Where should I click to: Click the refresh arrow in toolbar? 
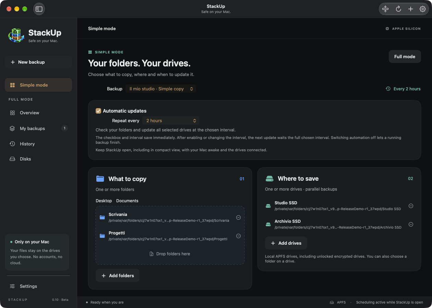point(398,9)
